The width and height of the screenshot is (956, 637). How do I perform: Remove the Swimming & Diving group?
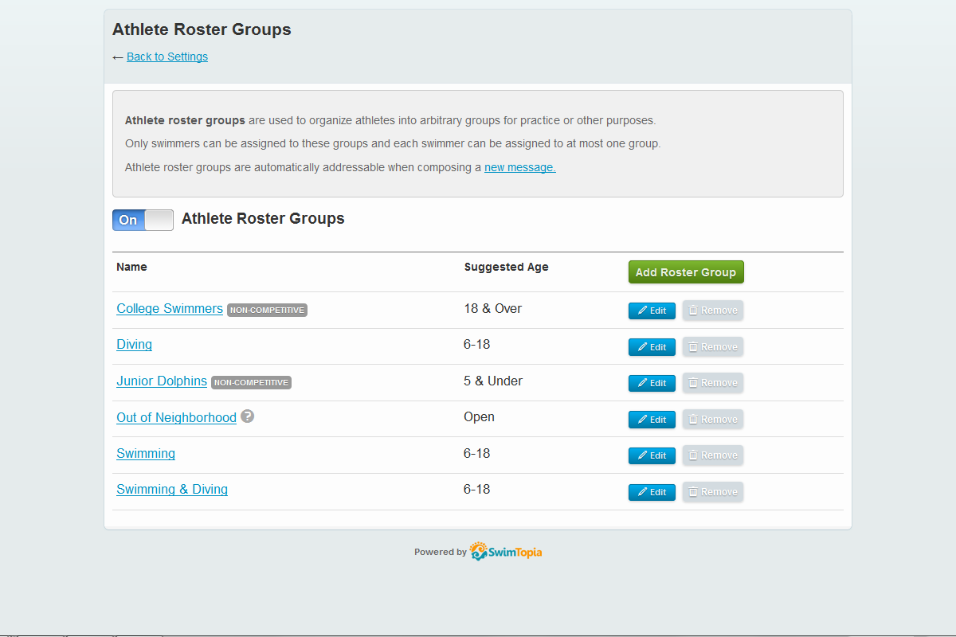point(712,491)
